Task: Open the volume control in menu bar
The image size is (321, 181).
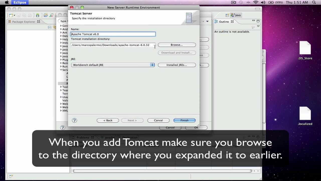Action: coord(263,2)
